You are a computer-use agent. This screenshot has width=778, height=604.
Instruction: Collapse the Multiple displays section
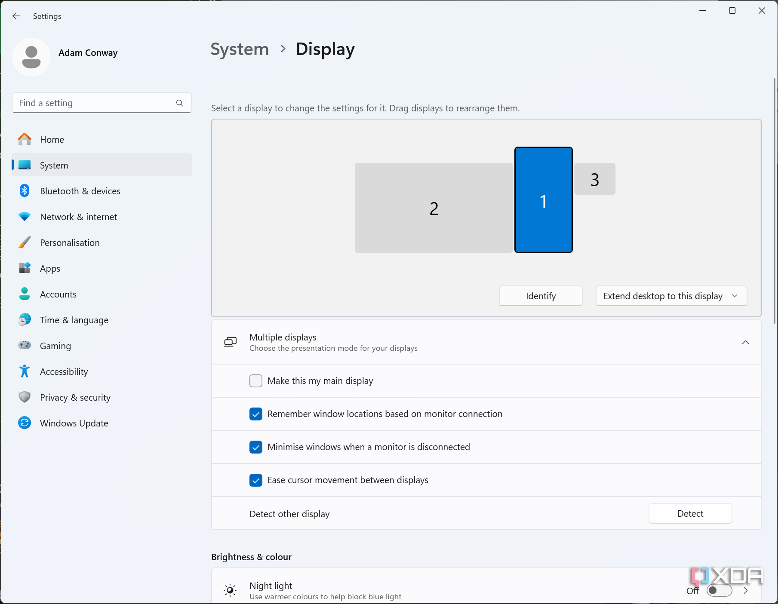[746, 342]
